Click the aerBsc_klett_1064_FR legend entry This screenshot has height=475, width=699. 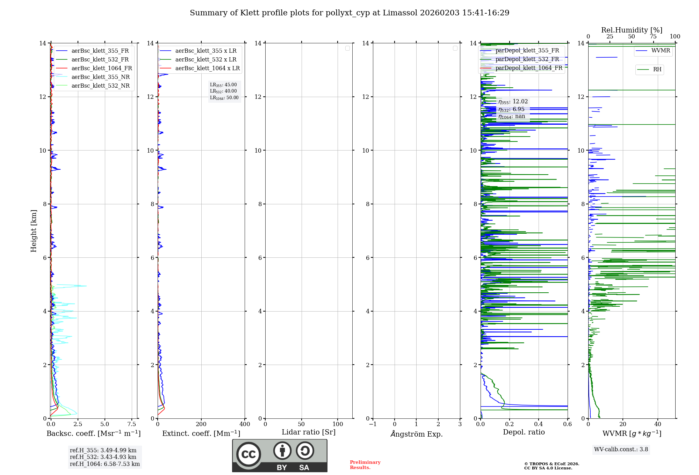(x=101, y=68)
